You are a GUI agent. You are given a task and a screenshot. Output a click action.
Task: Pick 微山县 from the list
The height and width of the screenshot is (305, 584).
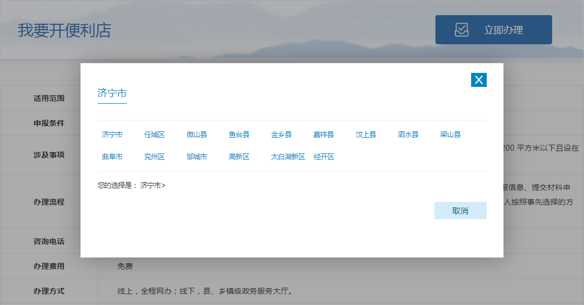197,134
